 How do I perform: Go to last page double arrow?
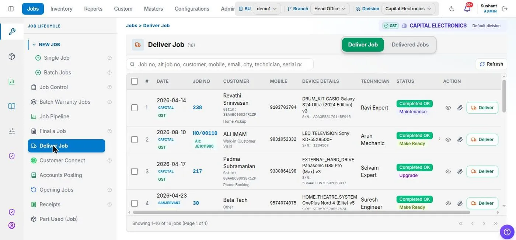click(x=496, y=223)
